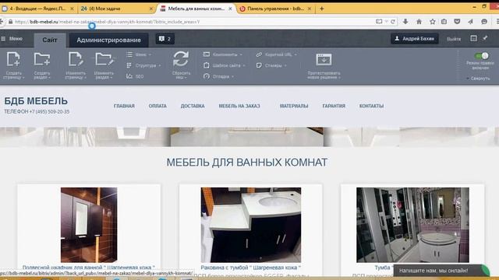Screen dimensions: 499x280
Task: Open the notifications counter showing 2
Action: pyautogui.click(x=165, y=39)
